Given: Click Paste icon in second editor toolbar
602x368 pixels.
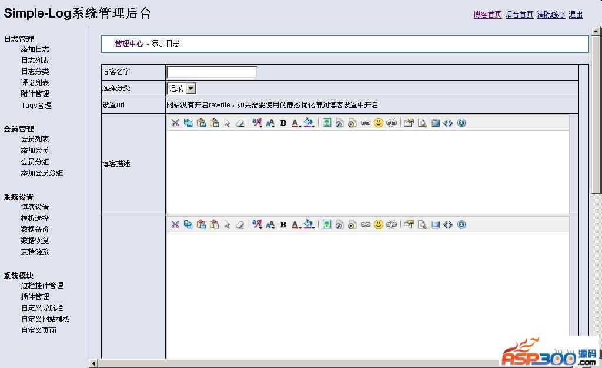Looking at the screenshot, I should 201,224.
